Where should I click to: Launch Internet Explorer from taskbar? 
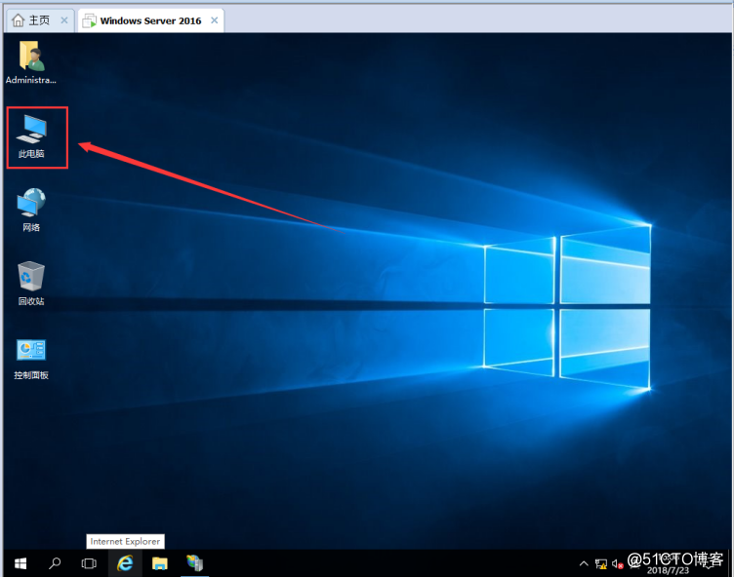click(x=125, y=563)
